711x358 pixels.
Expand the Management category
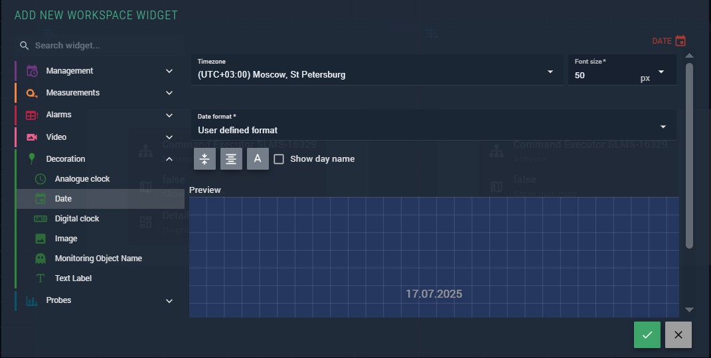(169, 71)
